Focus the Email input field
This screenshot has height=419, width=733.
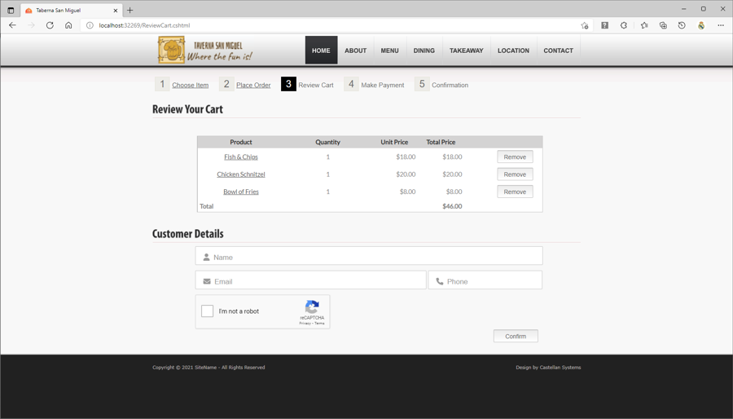[x=310, y=280]
